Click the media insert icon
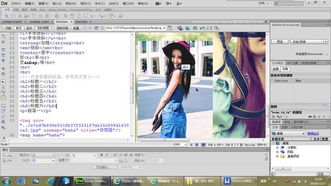Screen dimensions: 331x186 pyautogui.click(x=57, y=16)
